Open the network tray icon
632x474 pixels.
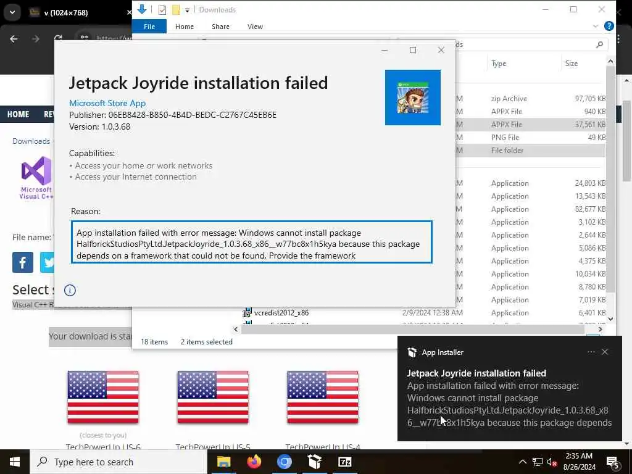click(x=538, y=462)
